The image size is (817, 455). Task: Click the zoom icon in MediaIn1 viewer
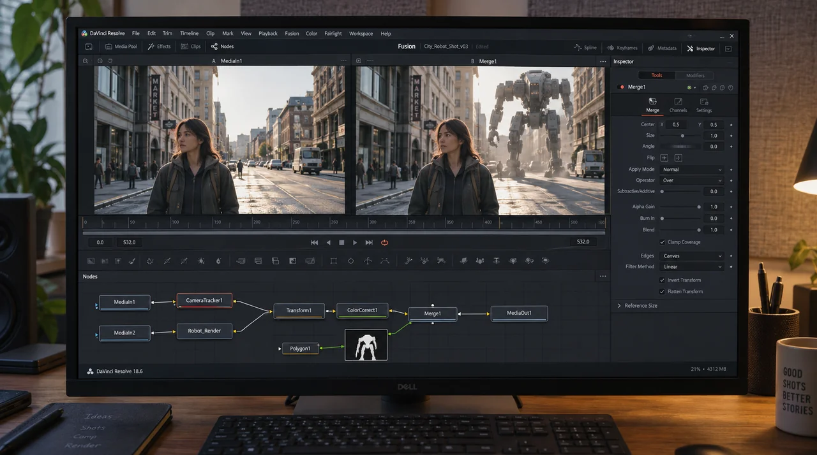point(85,61)
